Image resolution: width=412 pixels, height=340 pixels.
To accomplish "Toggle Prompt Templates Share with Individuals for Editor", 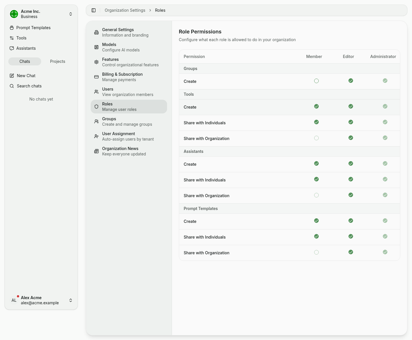I will (351, 237).
